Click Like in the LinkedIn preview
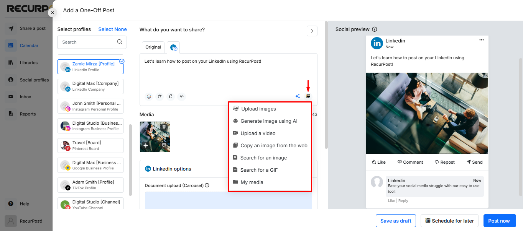The image size is (523, 231). point(379,162)
